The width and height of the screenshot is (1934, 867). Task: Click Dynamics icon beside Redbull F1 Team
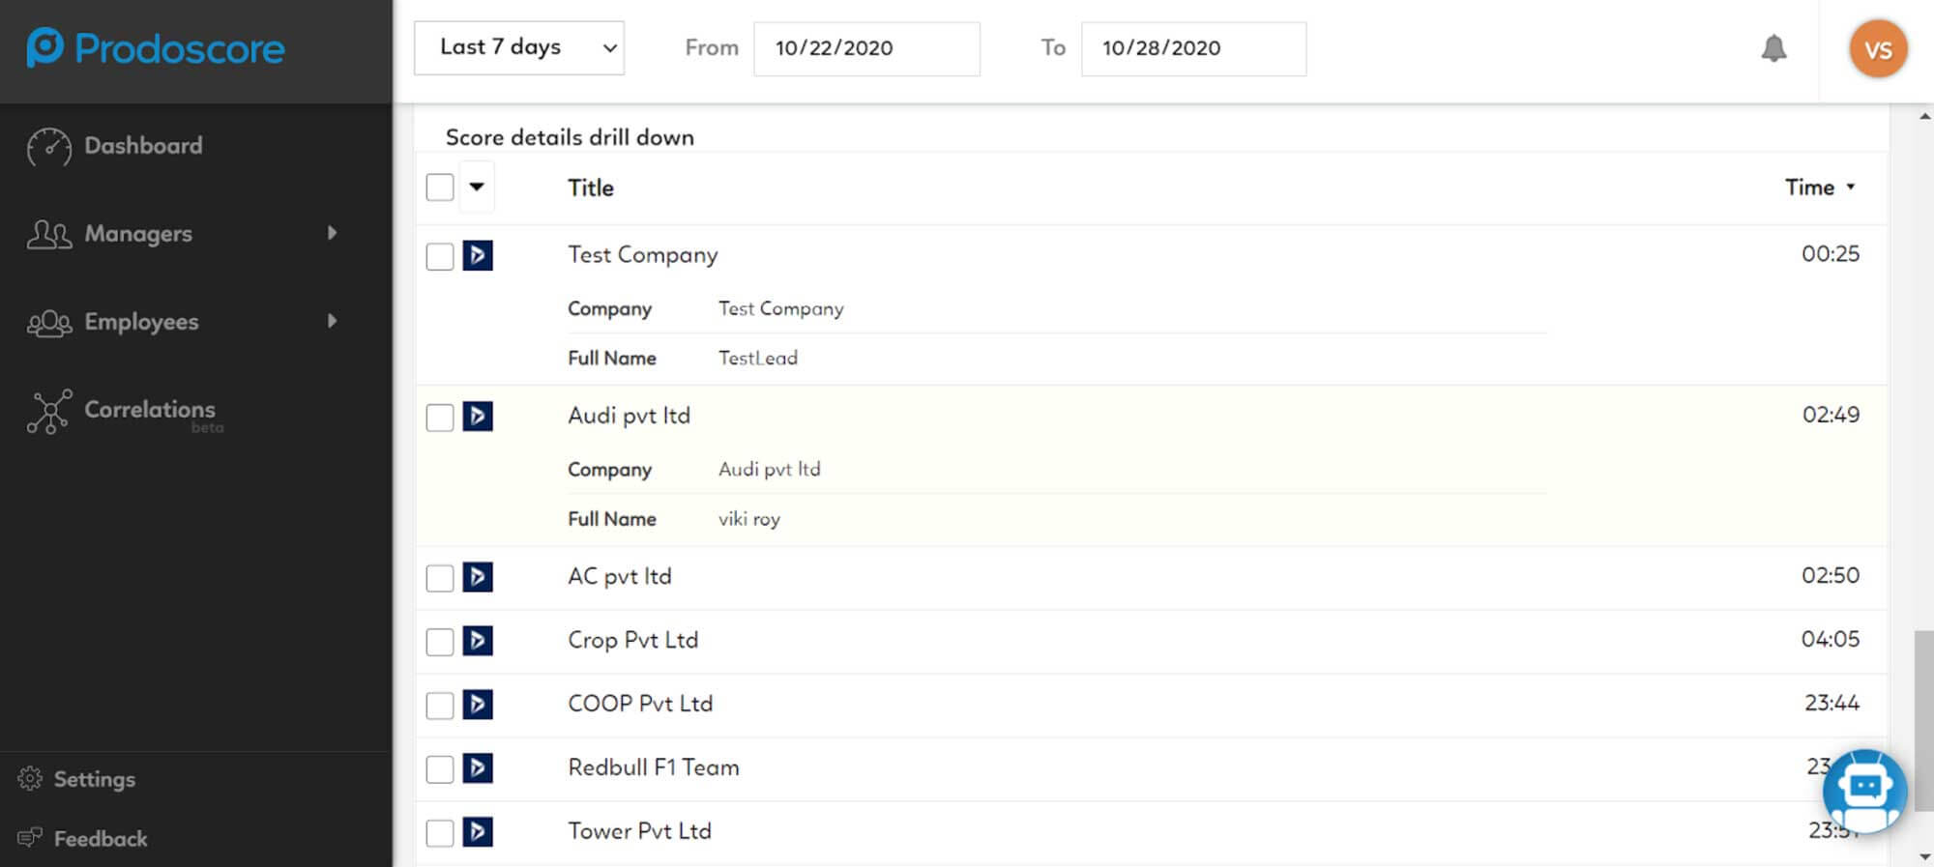coord(478,767)
